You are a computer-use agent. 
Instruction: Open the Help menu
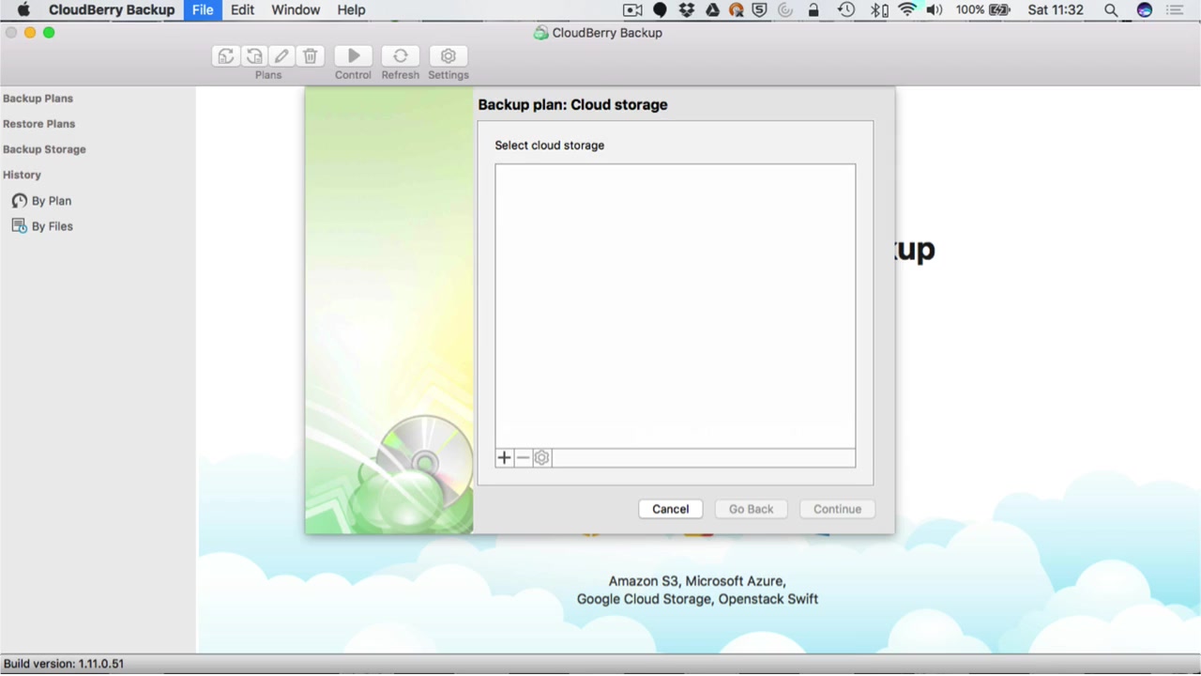[x=351, y=10]
